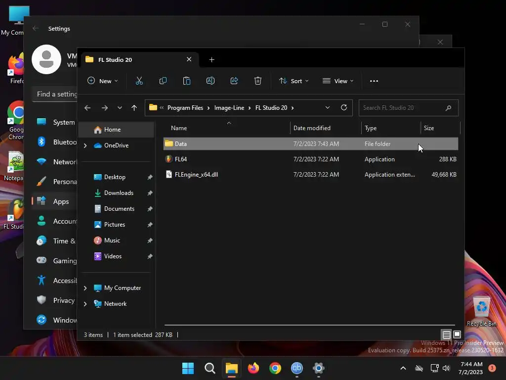Go back with the left arrow
Screen dimensions: 506x380
(x=87, y=108)
